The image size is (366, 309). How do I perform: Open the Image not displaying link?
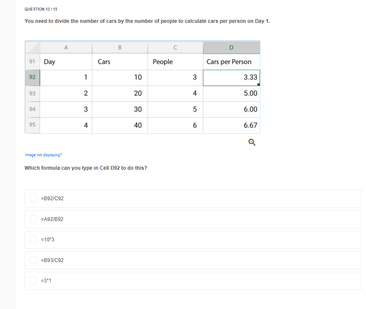[43, 154]
